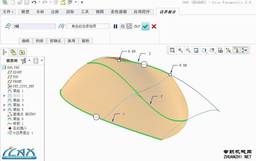This screenshot has height=161, width=256.
Task: Open the redo history dropdown arrow
Action: point(50,2)
